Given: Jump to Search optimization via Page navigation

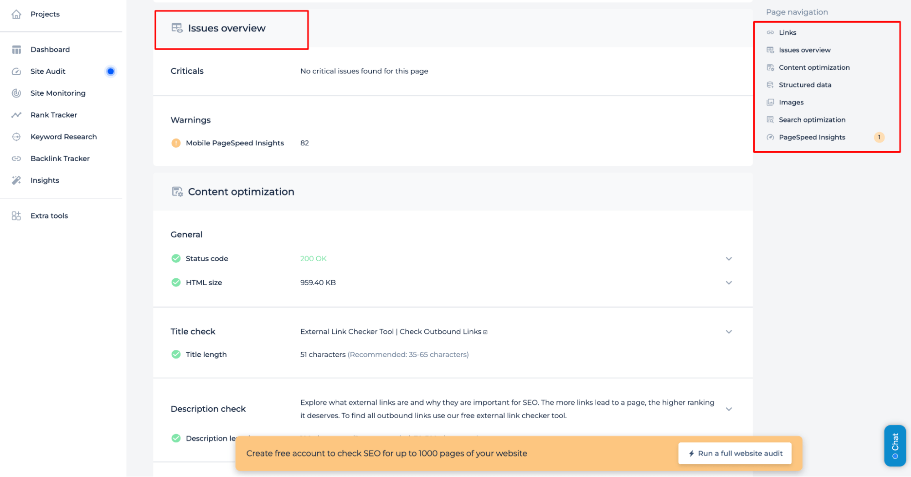Looking at the screenshot, I should 812,120.
